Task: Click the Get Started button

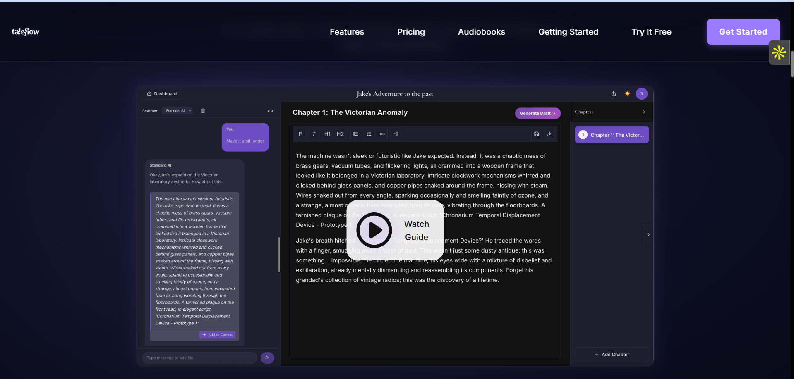Action: 743,32
